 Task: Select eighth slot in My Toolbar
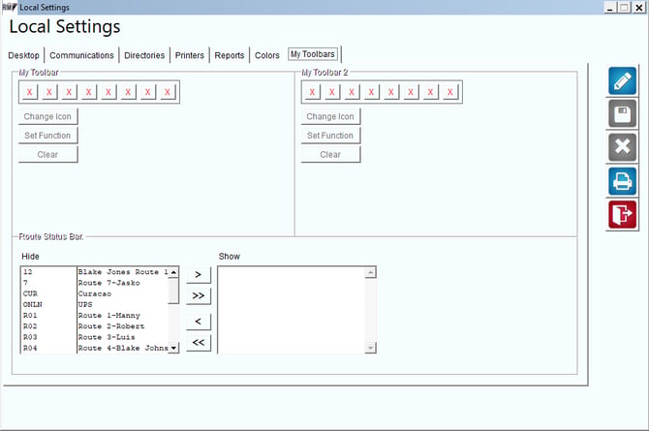(168, 92)
